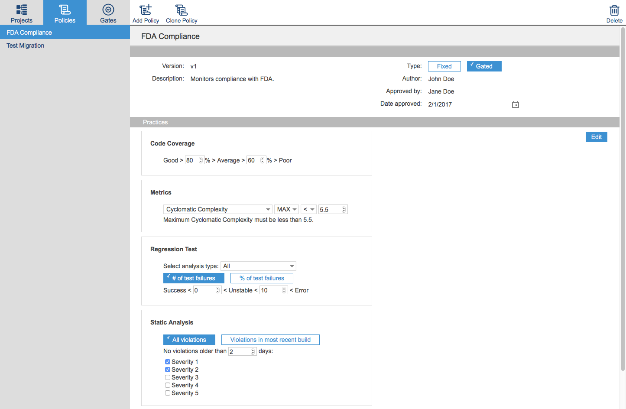Select # of test failures option
Screen dimensions: 626x409
coord(194,278)
